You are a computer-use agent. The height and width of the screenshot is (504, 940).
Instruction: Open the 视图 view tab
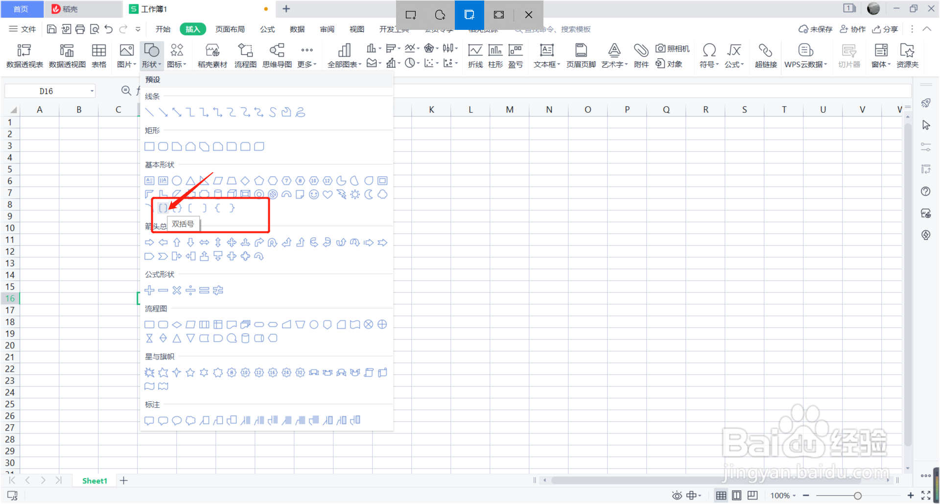click(357, 29)
